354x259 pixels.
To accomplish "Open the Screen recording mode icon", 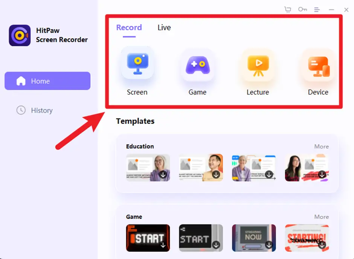I will (137, 63).
